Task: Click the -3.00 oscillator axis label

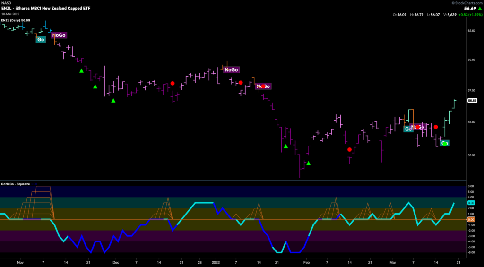Action: [471, 236]
